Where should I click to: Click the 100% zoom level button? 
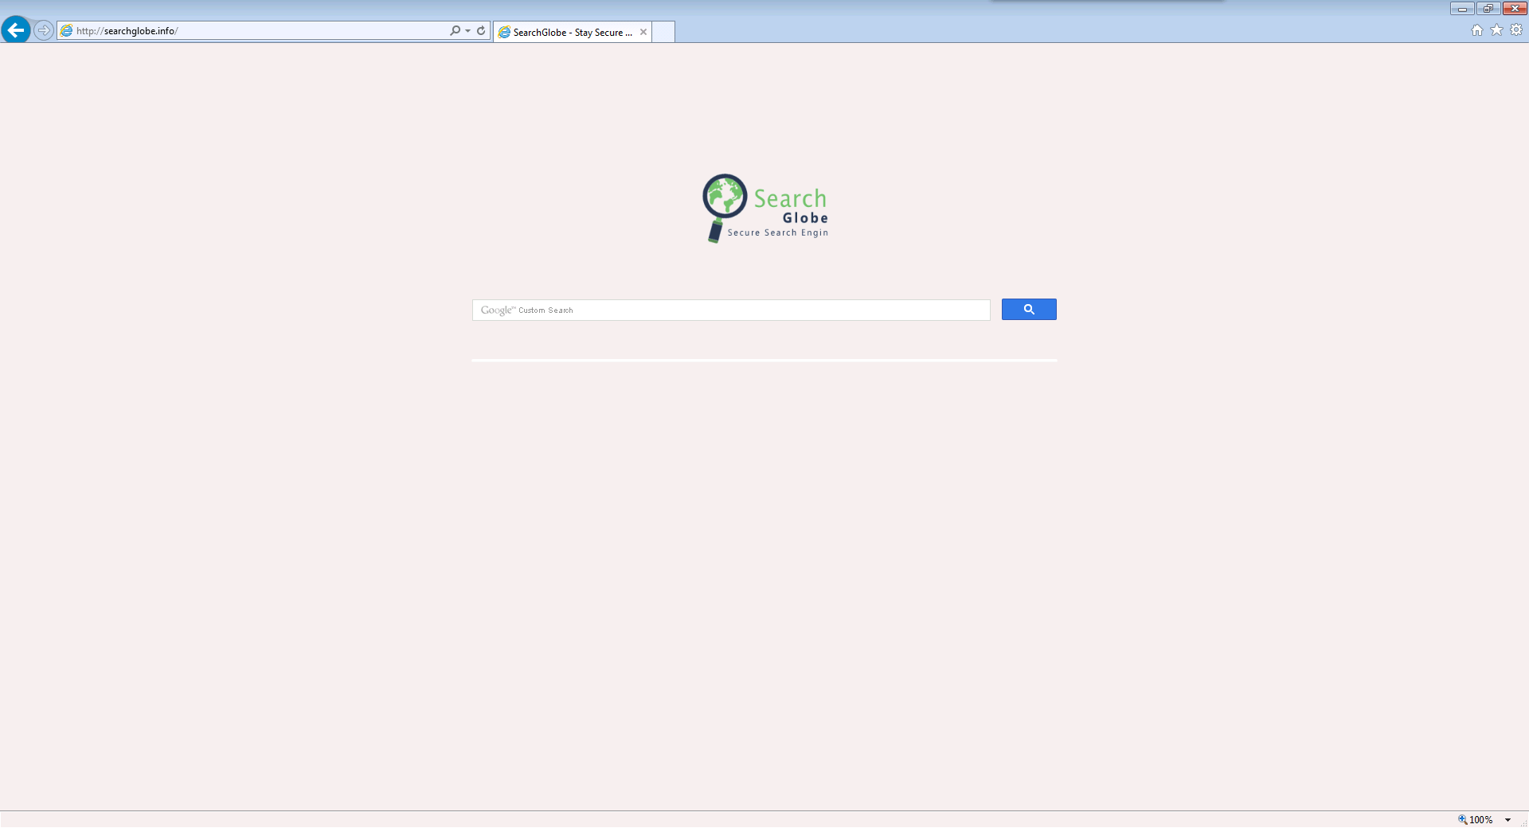(1476, 819)
